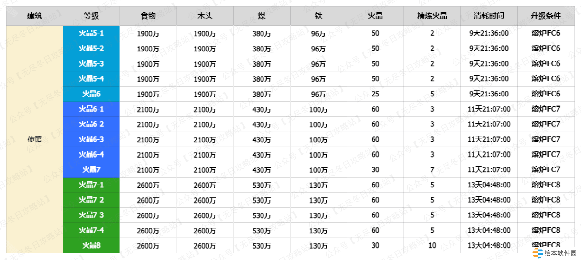Click the 火晶6 level cell

pyautogui.click(x=91, y=94)
